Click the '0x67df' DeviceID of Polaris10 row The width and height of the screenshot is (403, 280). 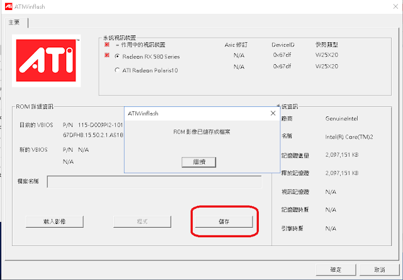(x=282, y=67)
